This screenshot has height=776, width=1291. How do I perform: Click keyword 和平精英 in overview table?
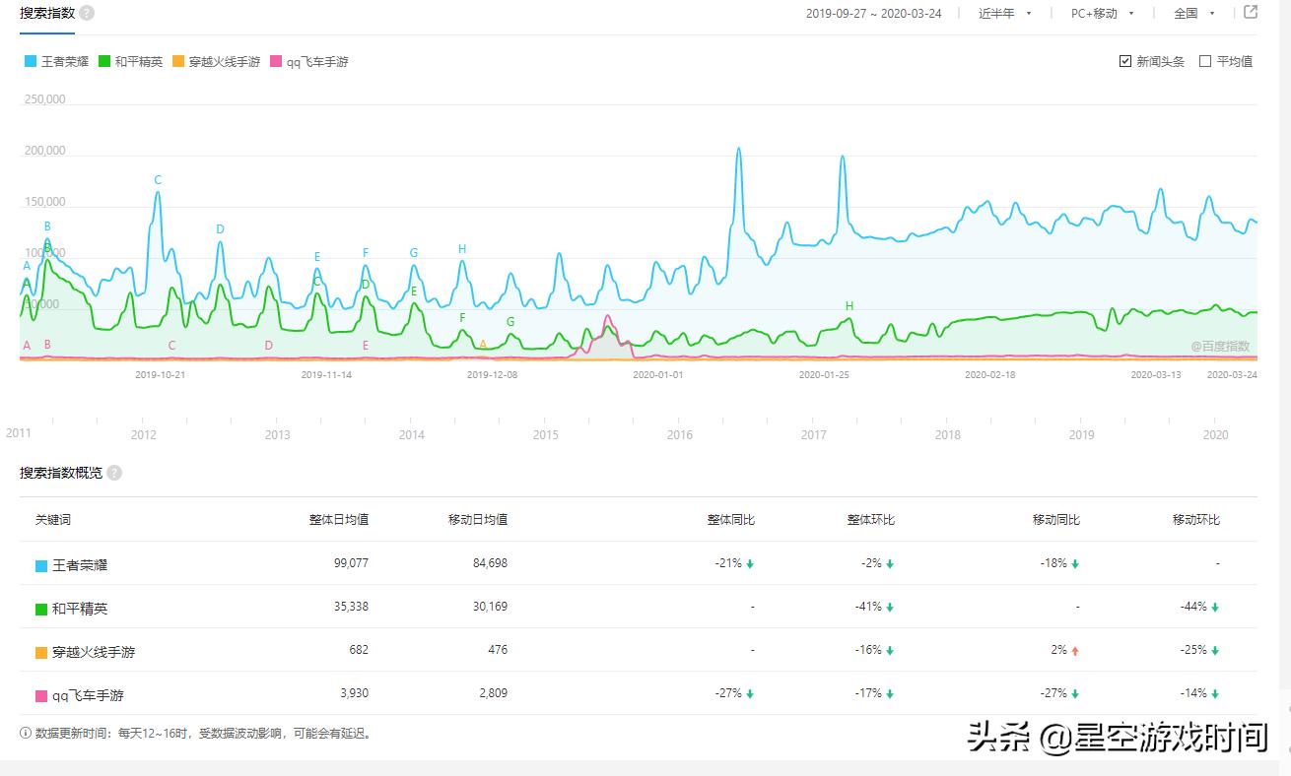point(80,610)
